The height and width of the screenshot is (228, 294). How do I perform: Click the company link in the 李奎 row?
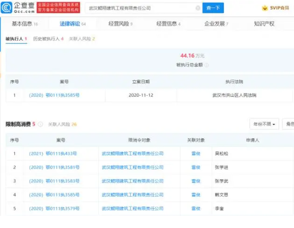[x=132, y=208]
